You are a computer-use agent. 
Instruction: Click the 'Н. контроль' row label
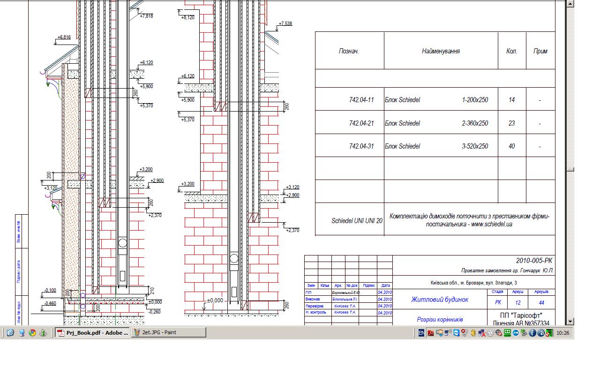click(x=315, y=312)
